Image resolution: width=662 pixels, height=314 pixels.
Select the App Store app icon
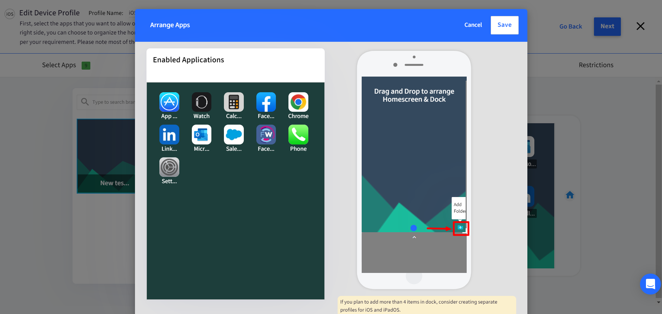[169, 102]
